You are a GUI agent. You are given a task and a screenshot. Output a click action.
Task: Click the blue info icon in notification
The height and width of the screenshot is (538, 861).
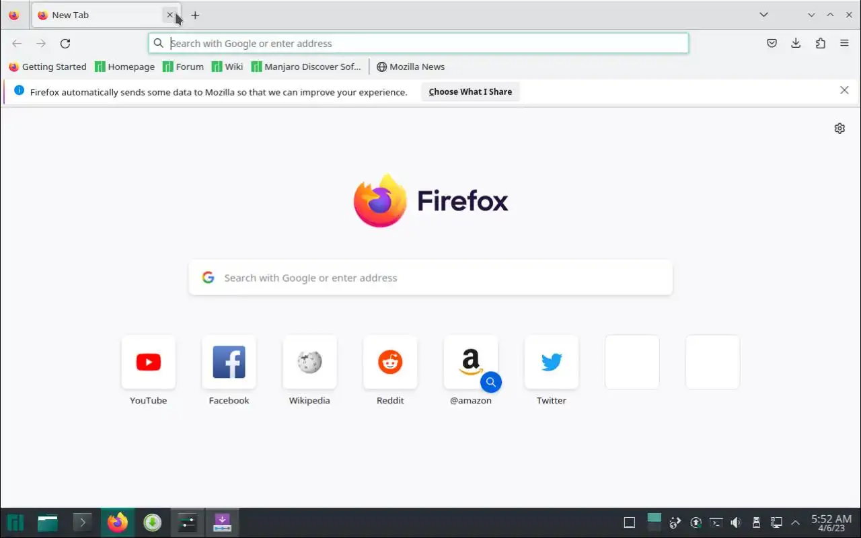[19, 90]
